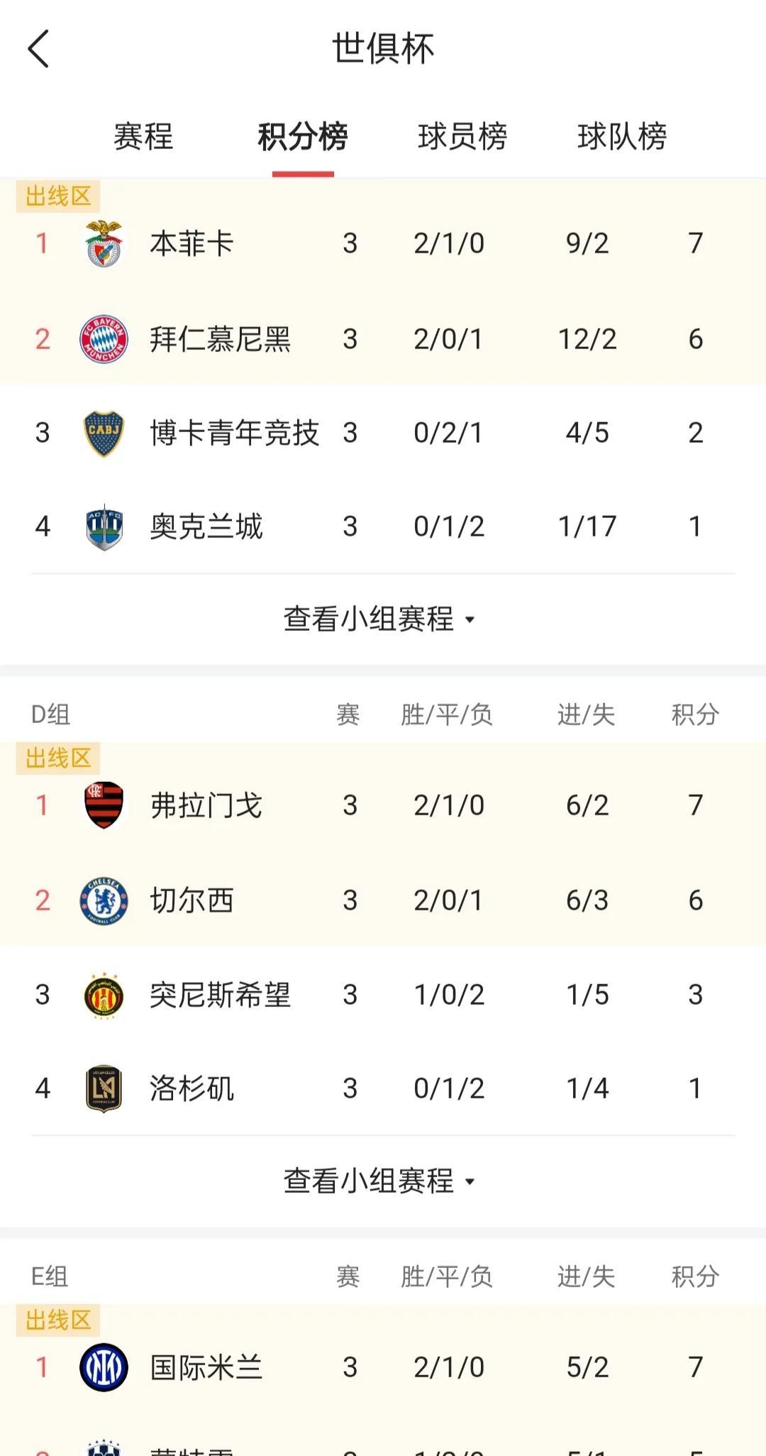Image resolution: width=766 pixels, height=1456 pixels.
Task: Tap the back arrow icon
Action: pos(38,49)
